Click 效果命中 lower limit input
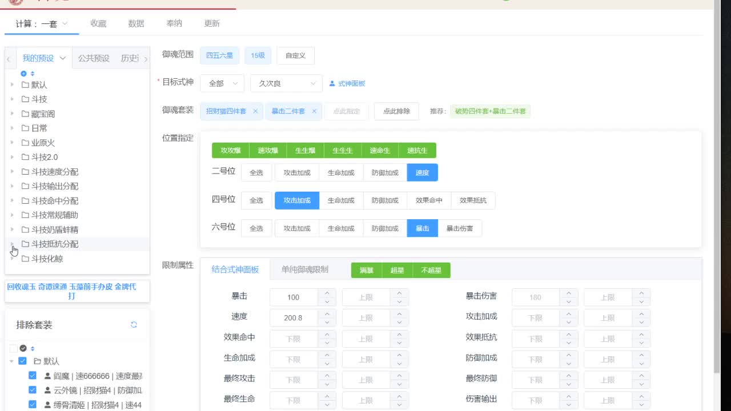The height and width of the screenshot is (411, 731). coord(294,339)
